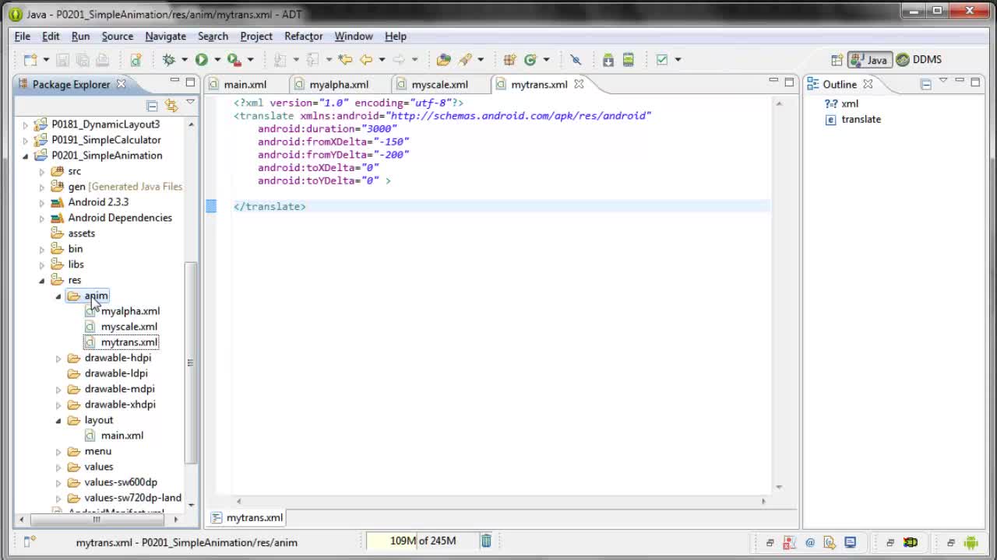Open the Window menu
The image size is (997, 560).
pos(354,37)
